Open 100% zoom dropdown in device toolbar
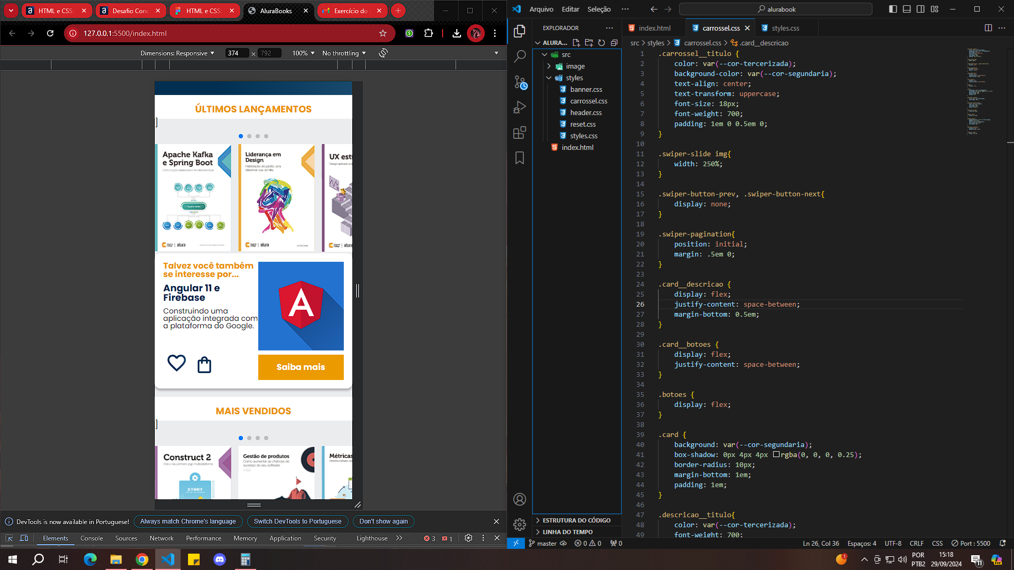Screen dimensions: 1014x570 coord(303,53)
